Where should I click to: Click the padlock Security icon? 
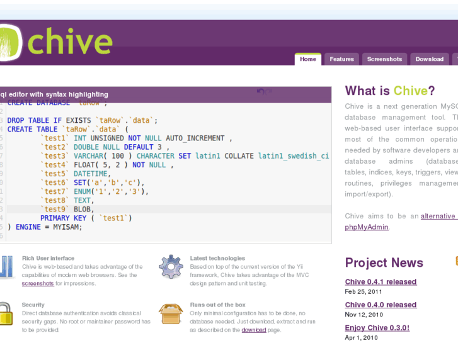click(x=6, y=314)
